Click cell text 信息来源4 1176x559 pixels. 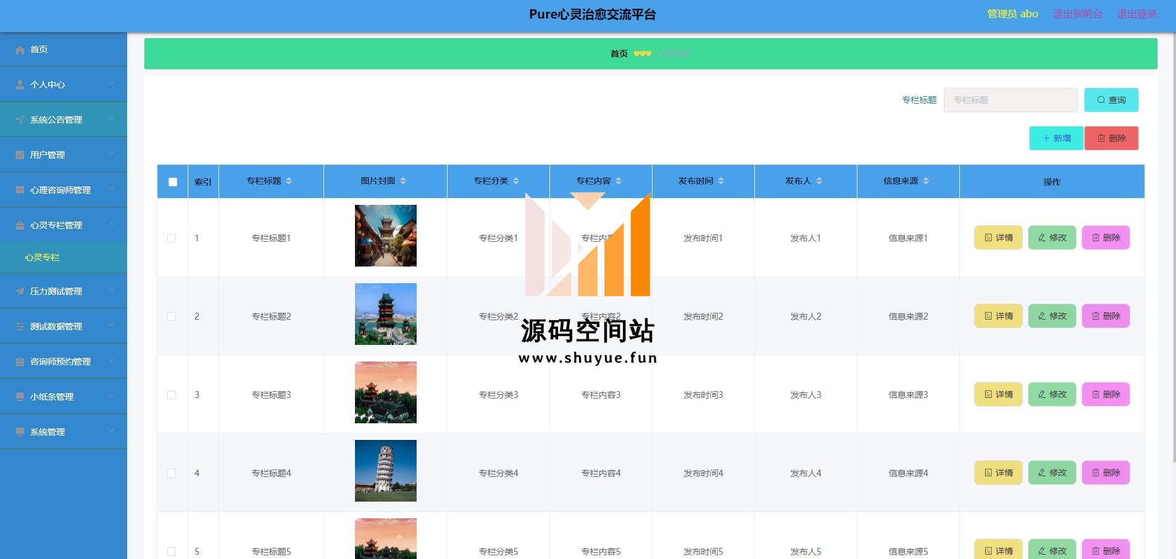[x=908, y=473]
